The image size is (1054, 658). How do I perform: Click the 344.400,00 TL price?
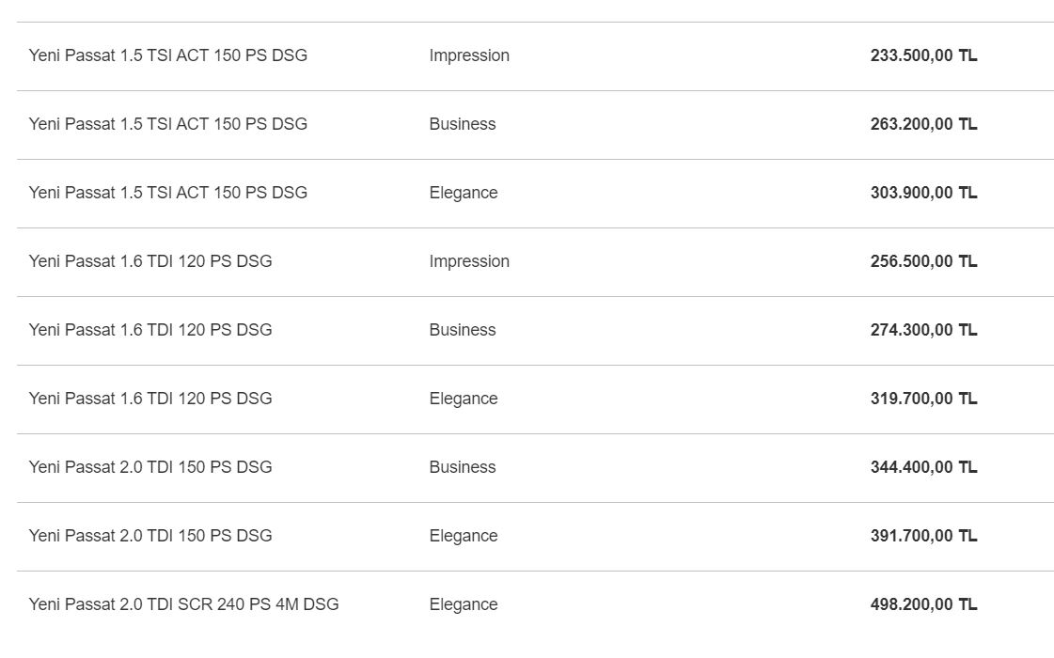tap(923, 467)
